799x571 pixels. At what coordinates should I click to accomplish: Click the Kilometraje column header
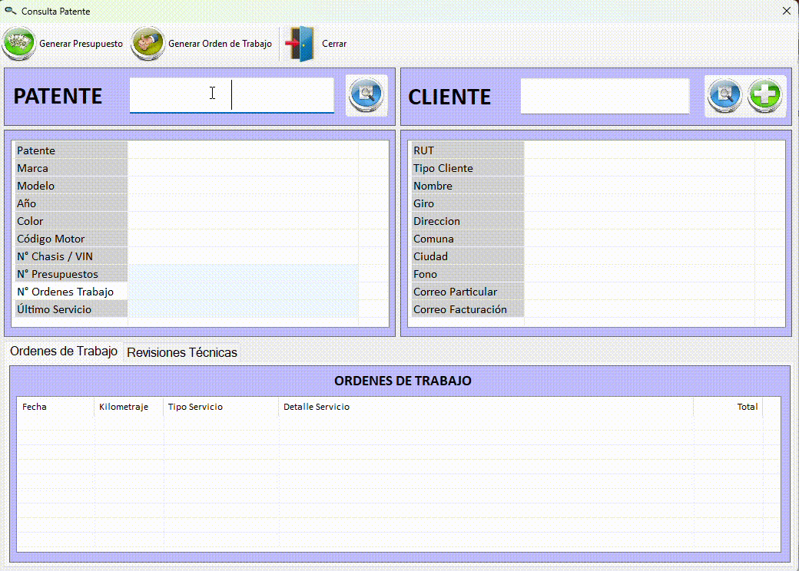124,407
